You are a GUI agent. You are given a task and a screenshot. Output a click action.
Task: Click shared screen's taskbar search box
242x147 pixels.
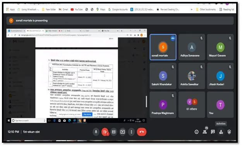point(29,120)
